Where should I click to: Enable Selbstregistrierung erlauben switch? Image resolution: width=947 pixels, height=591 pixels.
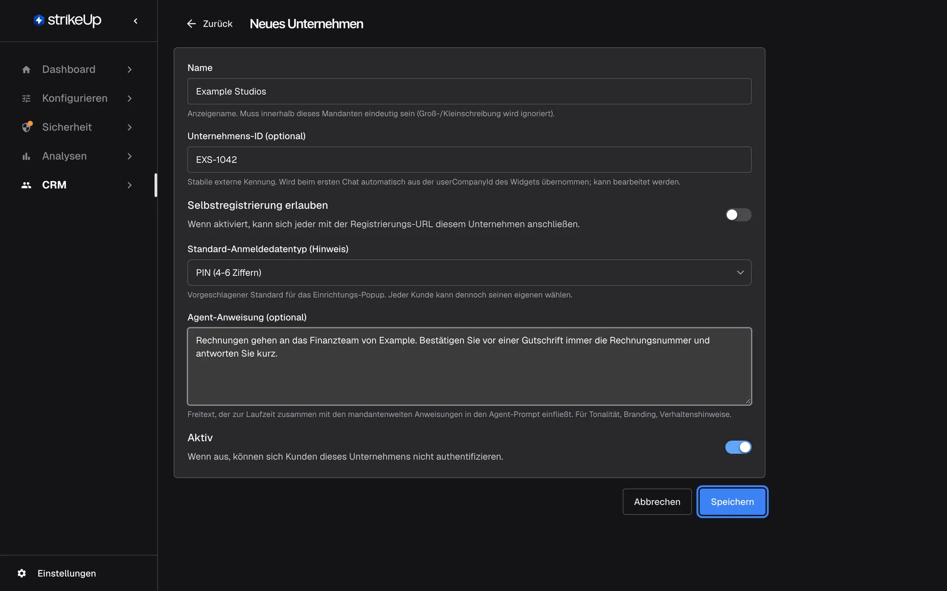pyautogui.click(x=738, y=215)
